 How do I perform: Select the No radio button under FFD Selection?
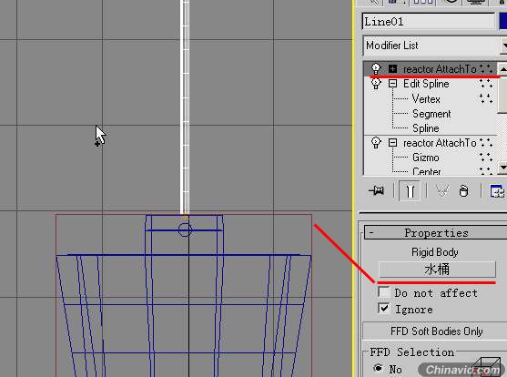click(378, 368)
